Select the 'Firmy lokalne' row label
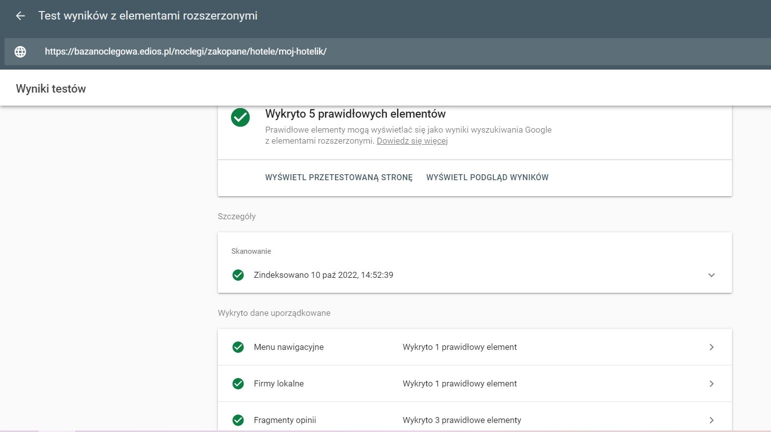 [x=279, y=383]
